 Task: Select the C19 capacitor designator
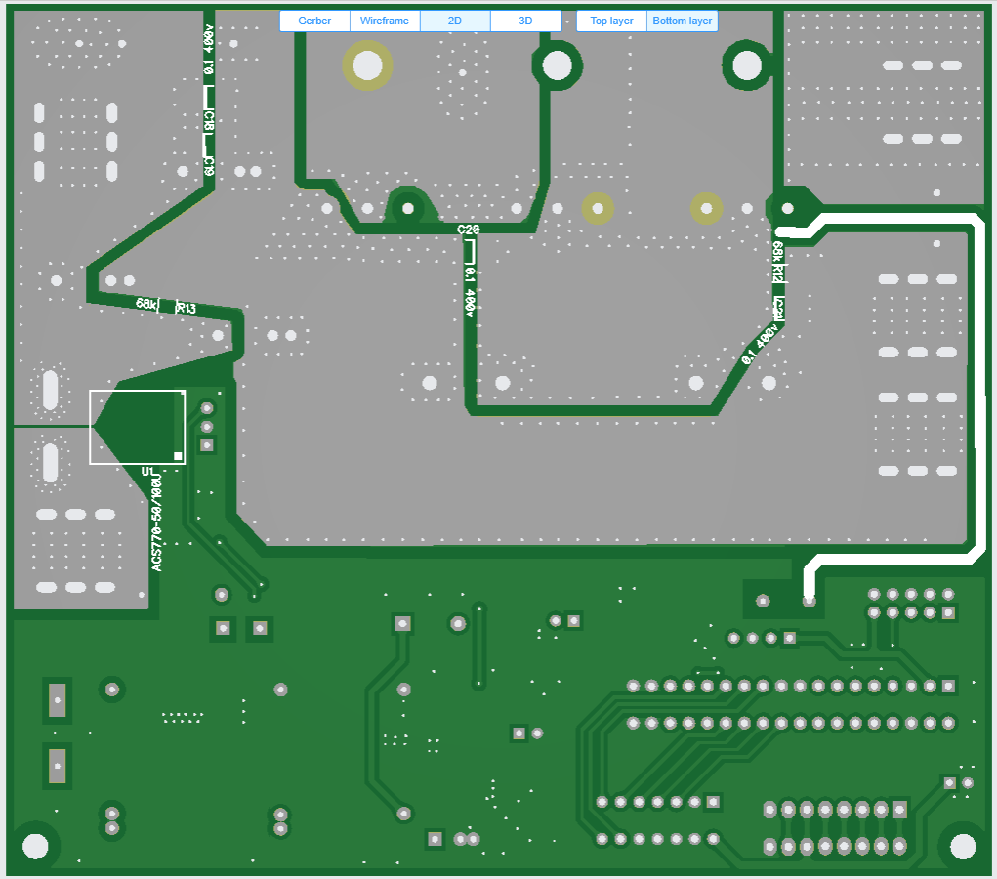click(209, 164)
